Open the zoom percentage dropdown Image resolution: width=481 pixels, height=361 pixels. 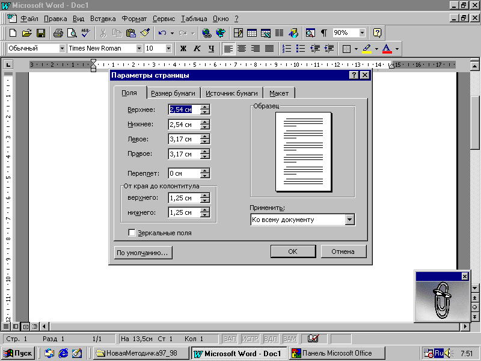pyautogui.click(x=363, y=33)
